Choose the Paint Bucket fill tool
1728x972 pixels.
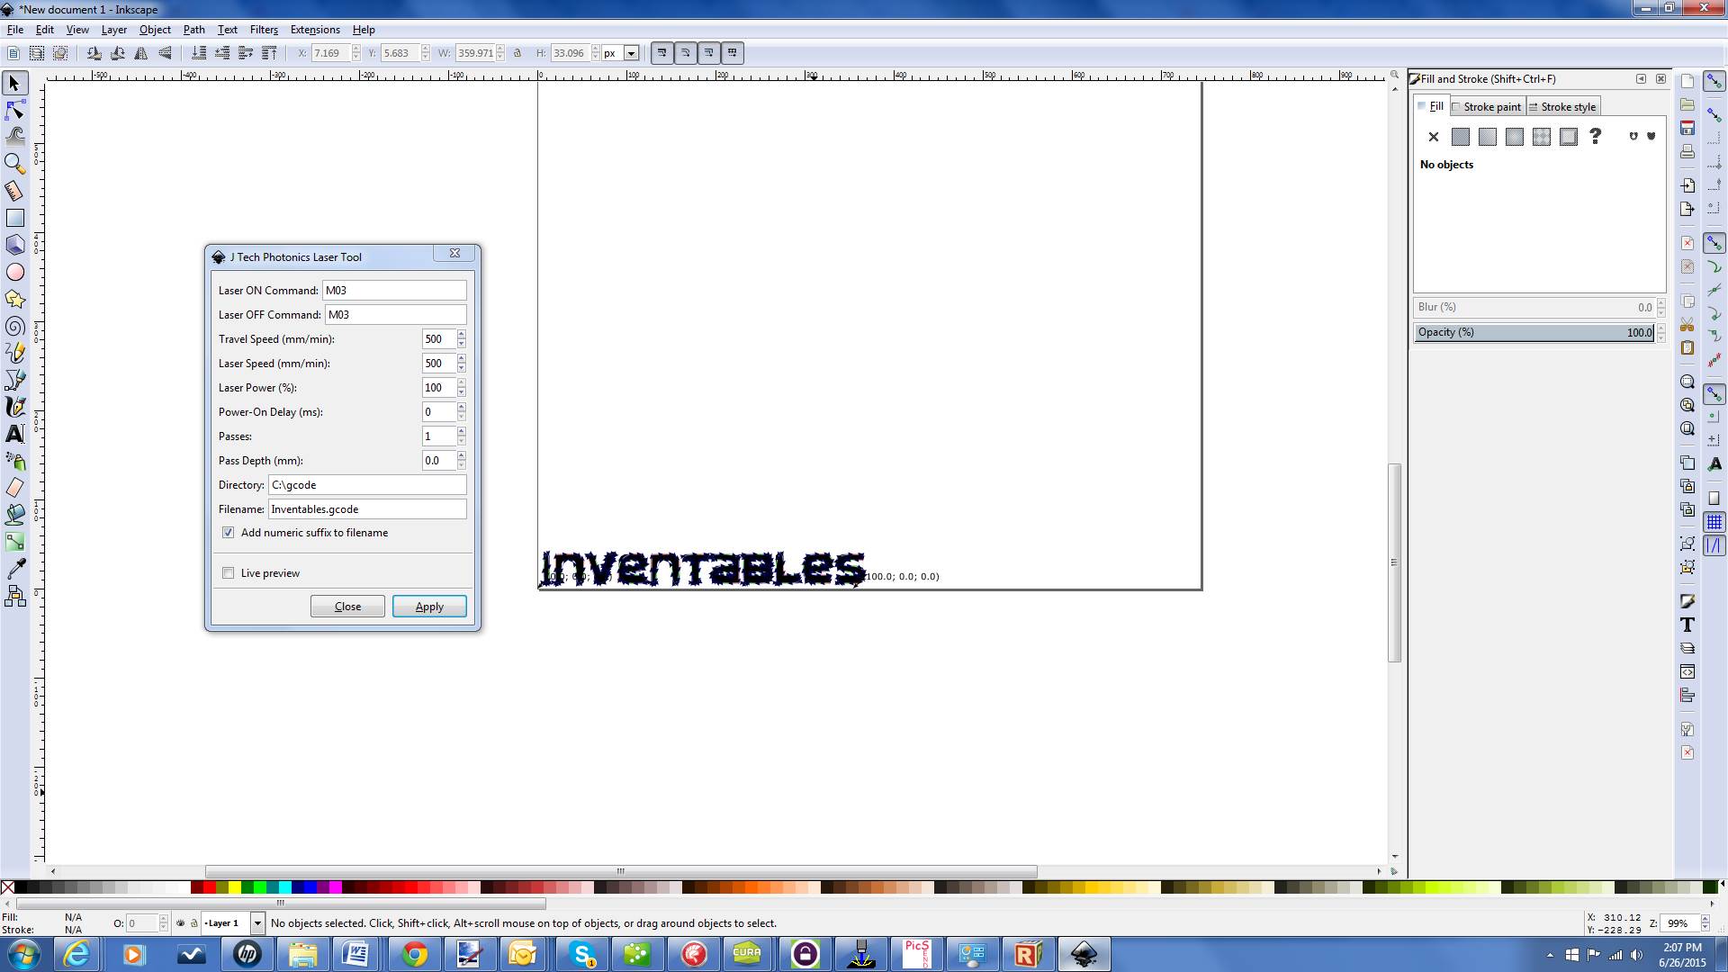click(15, 515)
